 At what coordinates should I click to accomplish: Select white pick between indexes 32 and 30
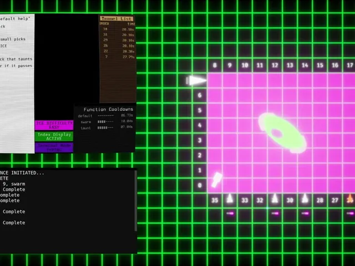point(275,198)
